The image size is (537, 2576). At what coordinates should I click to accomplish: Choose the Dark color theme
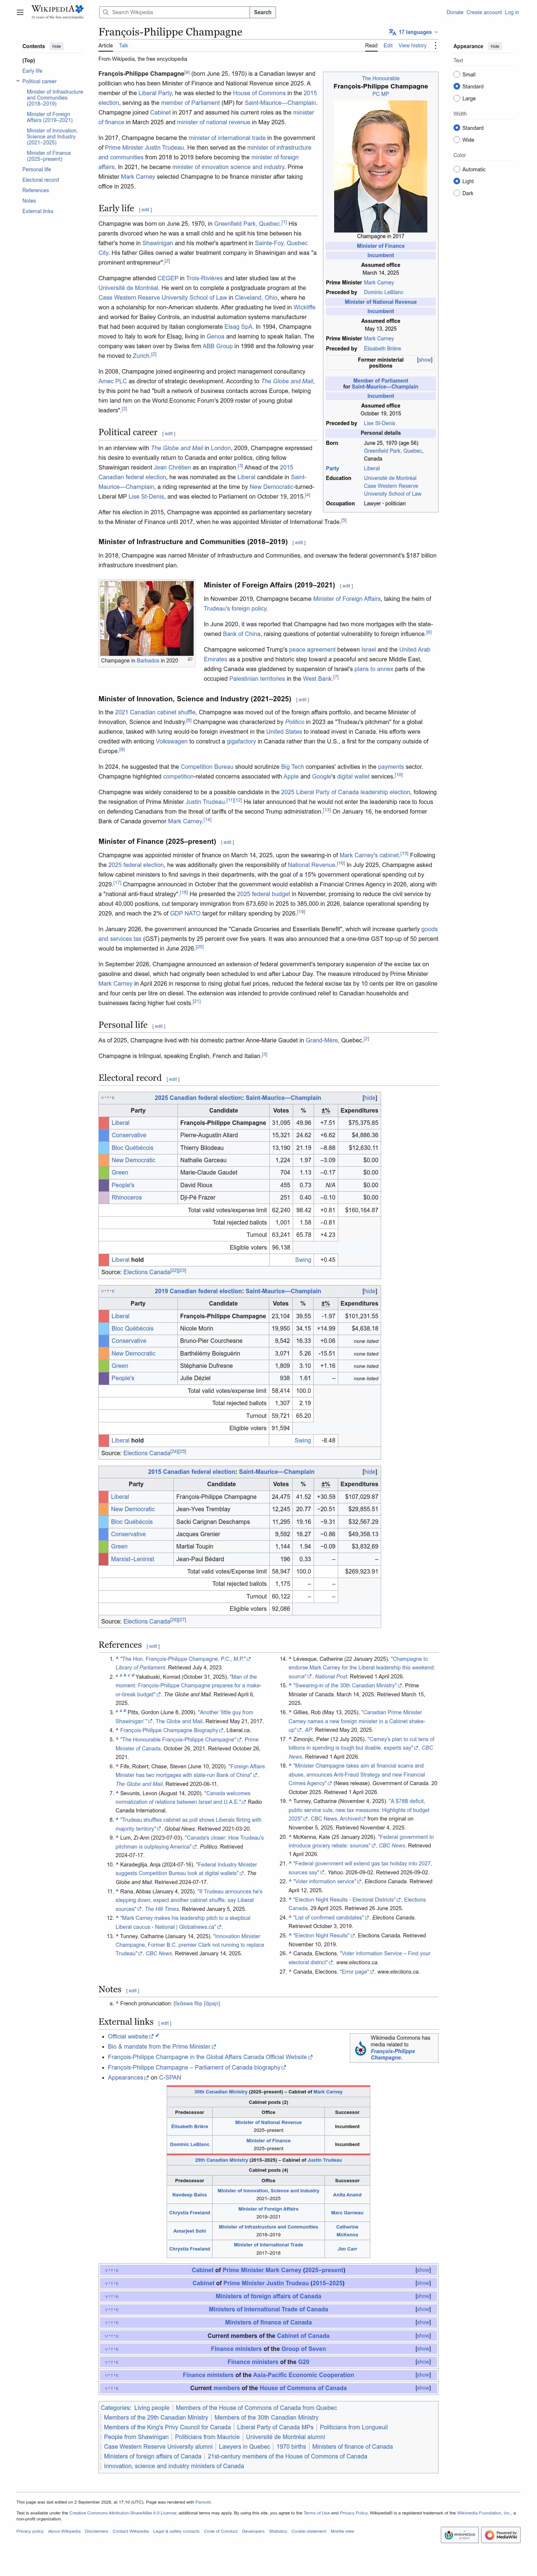pyautogui.click(x=457, y=193)
